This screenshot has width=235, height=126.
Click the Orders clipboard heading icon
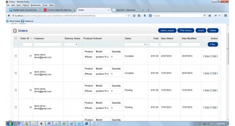click(15, 31)
